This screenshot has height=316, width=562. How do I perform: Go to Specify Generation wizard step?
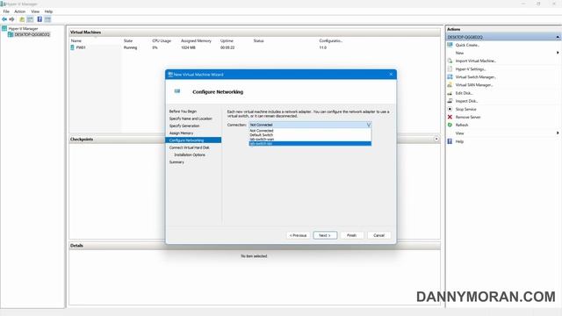point(184,126)
